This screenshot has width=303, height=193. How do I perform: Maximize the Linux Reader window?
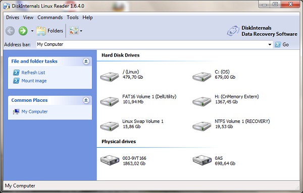(x=275, y=4)
